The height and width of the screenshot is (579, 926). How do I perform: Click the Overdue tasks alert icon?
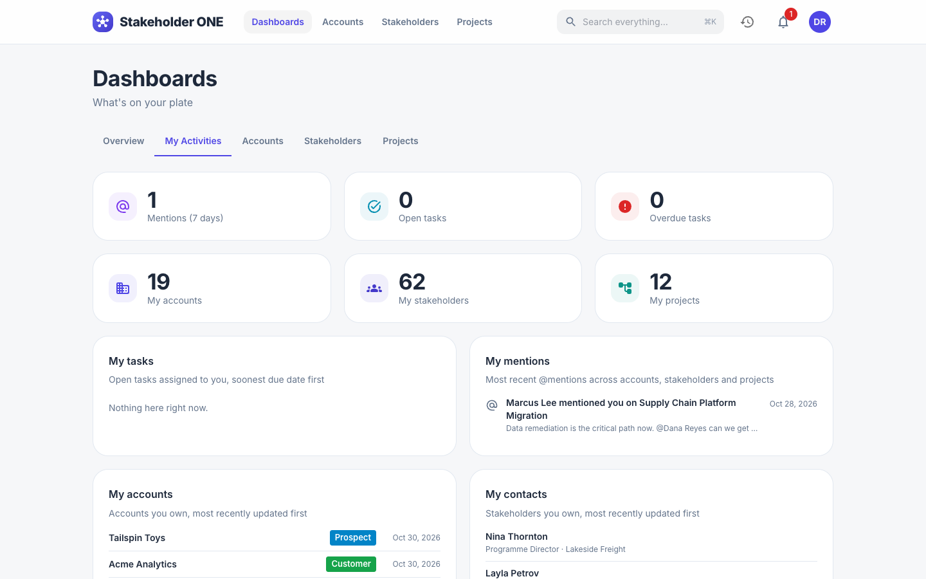coord(625,207)
